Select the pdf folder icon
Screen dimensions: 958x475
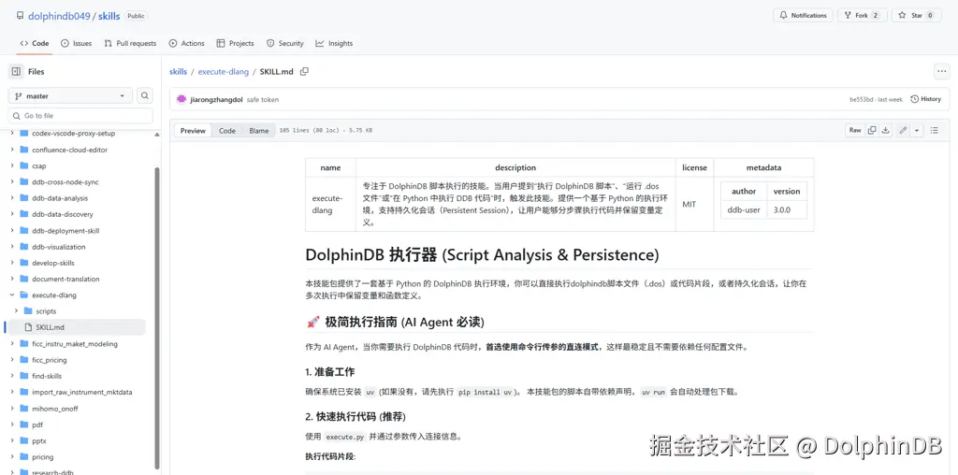24,425
